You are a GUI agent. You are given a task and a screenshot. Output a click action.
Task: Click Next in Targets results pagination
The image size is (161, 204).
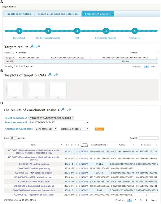[154, 66]
